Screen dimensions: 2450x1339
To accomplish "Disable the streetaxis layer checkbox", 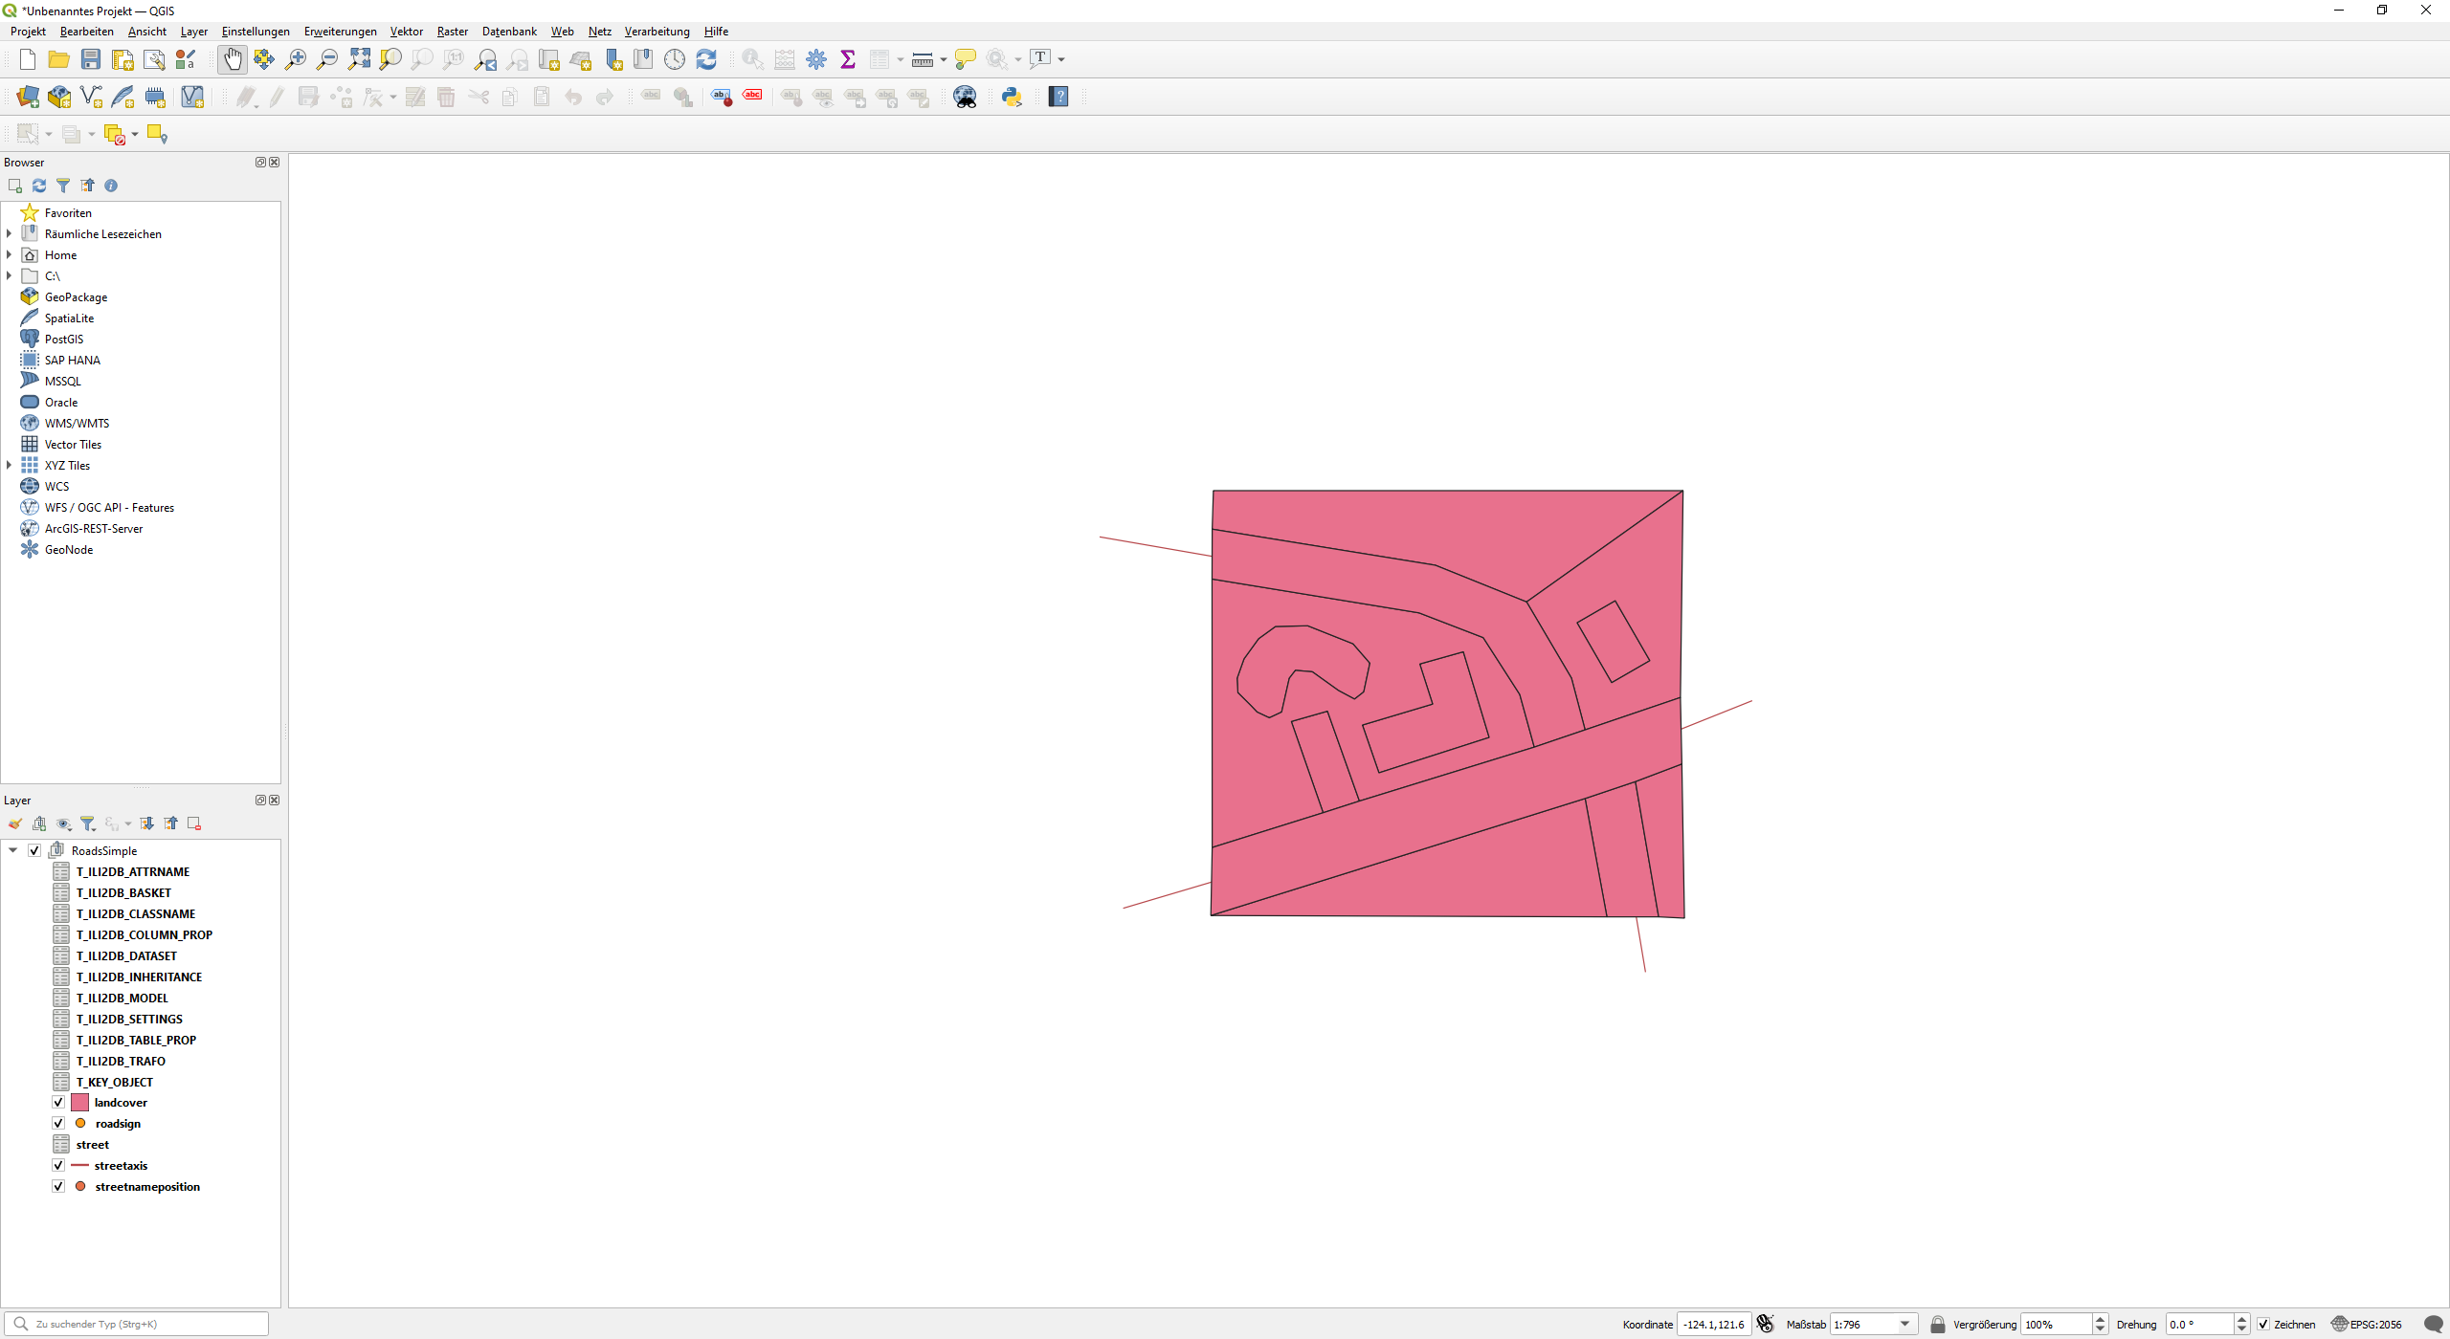I will (x=58, y=1165).
